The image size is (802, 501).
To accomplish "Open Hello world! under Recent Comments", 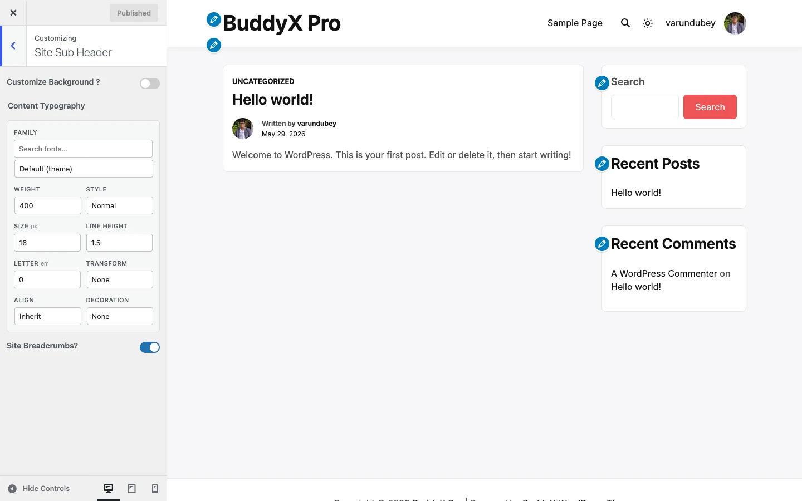I will pyautogui.click(x=636, y=287).
